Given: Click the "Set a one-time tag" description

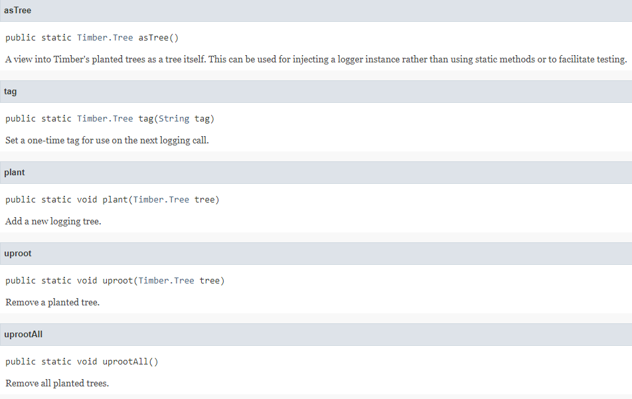Looking at the screenshot, I should tap(107, 141).
